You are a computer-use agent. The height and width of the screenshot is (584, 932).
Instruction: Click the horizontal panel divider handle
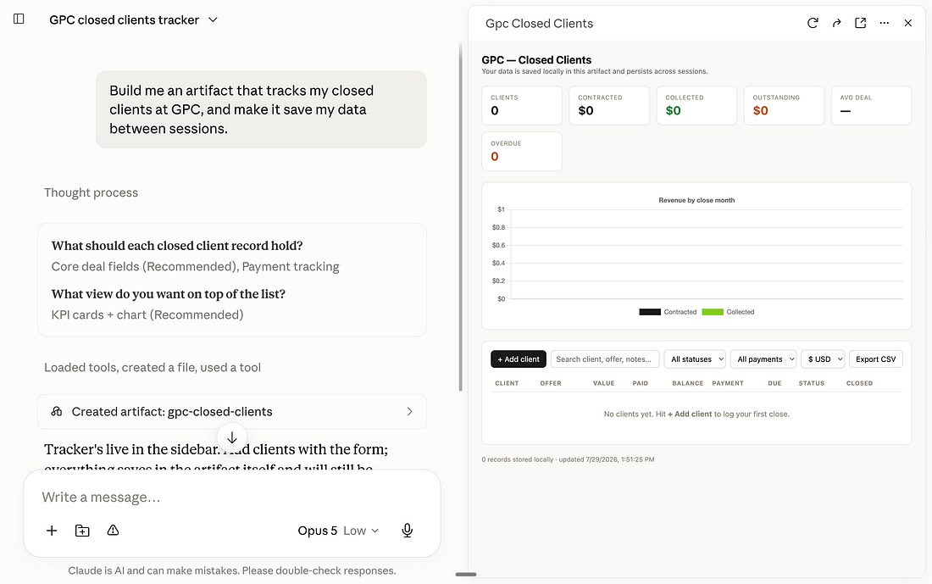(x=466, y=575)
